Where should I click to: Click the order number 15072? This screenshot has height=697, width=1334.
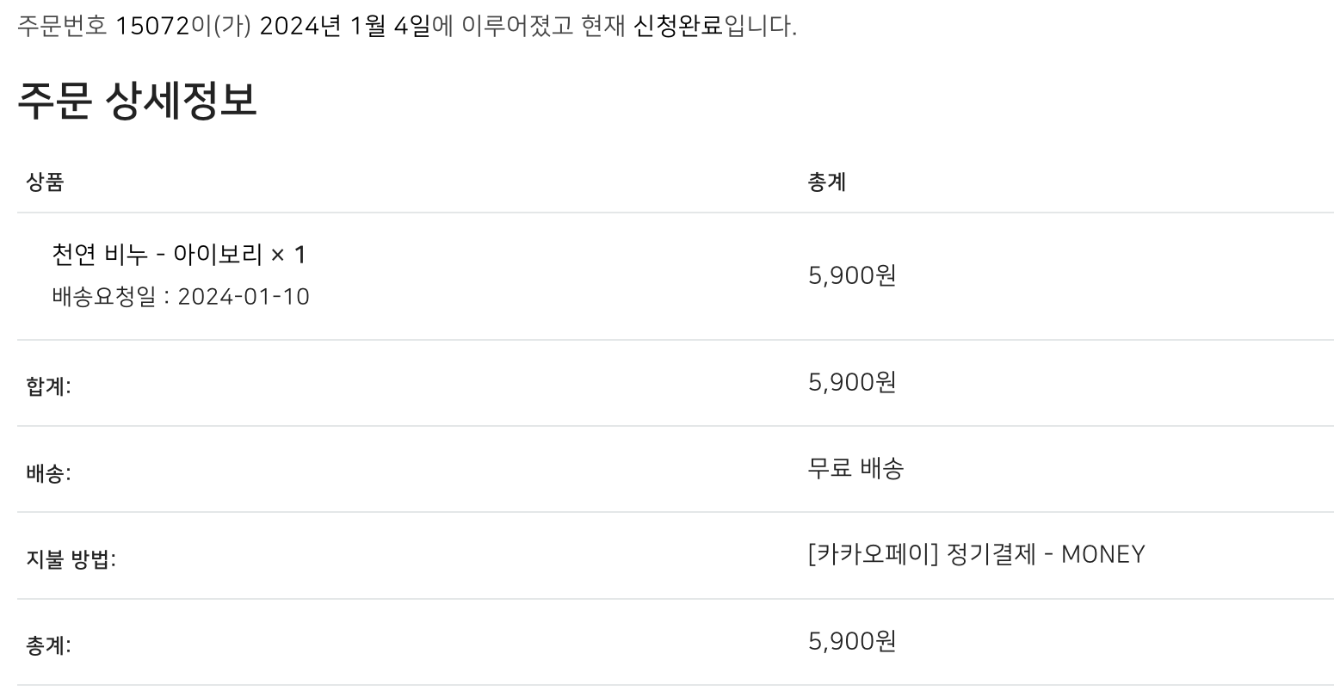point(151,27)
